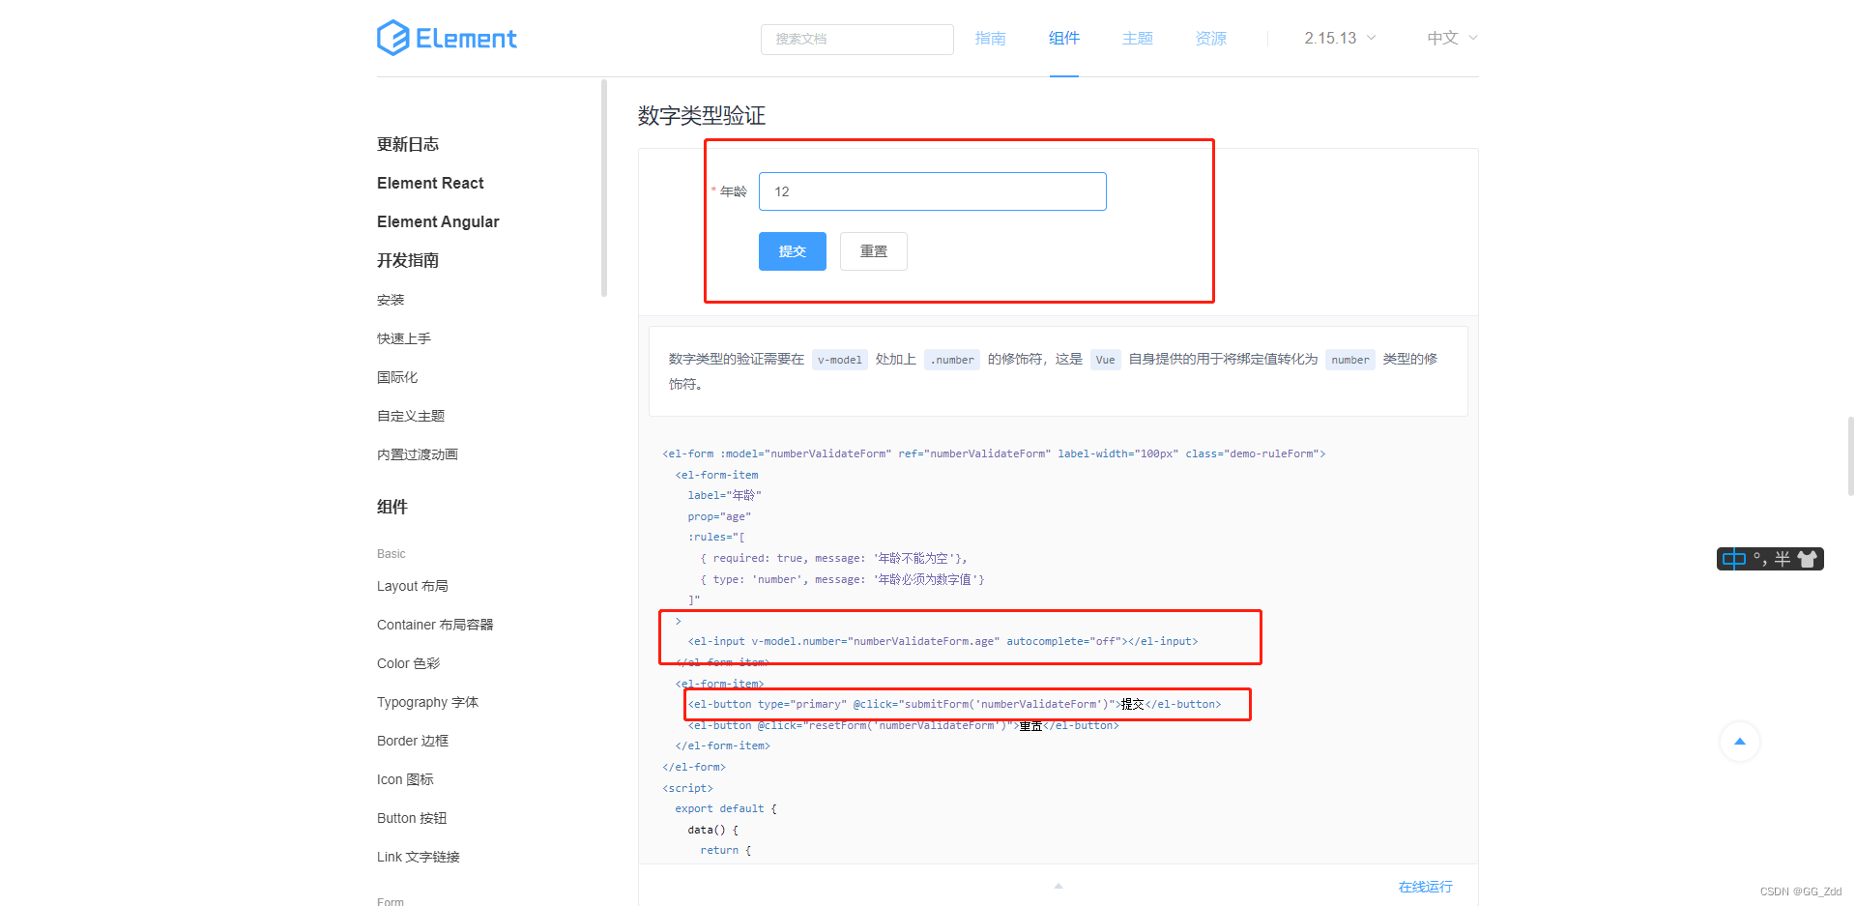Screen dimensions: 1856x906
Task: Focus the 搜索文档 search box
Action: pyautogui.click(x=857, y=39)
